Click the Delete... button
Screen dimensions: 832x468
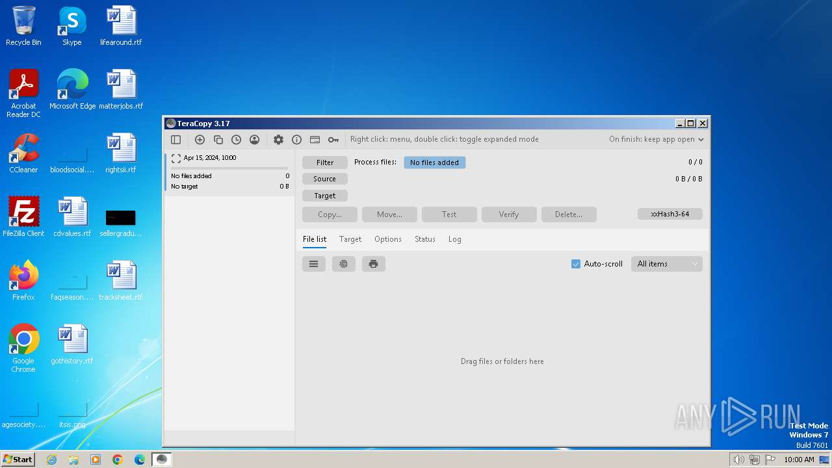coord(569,214)
